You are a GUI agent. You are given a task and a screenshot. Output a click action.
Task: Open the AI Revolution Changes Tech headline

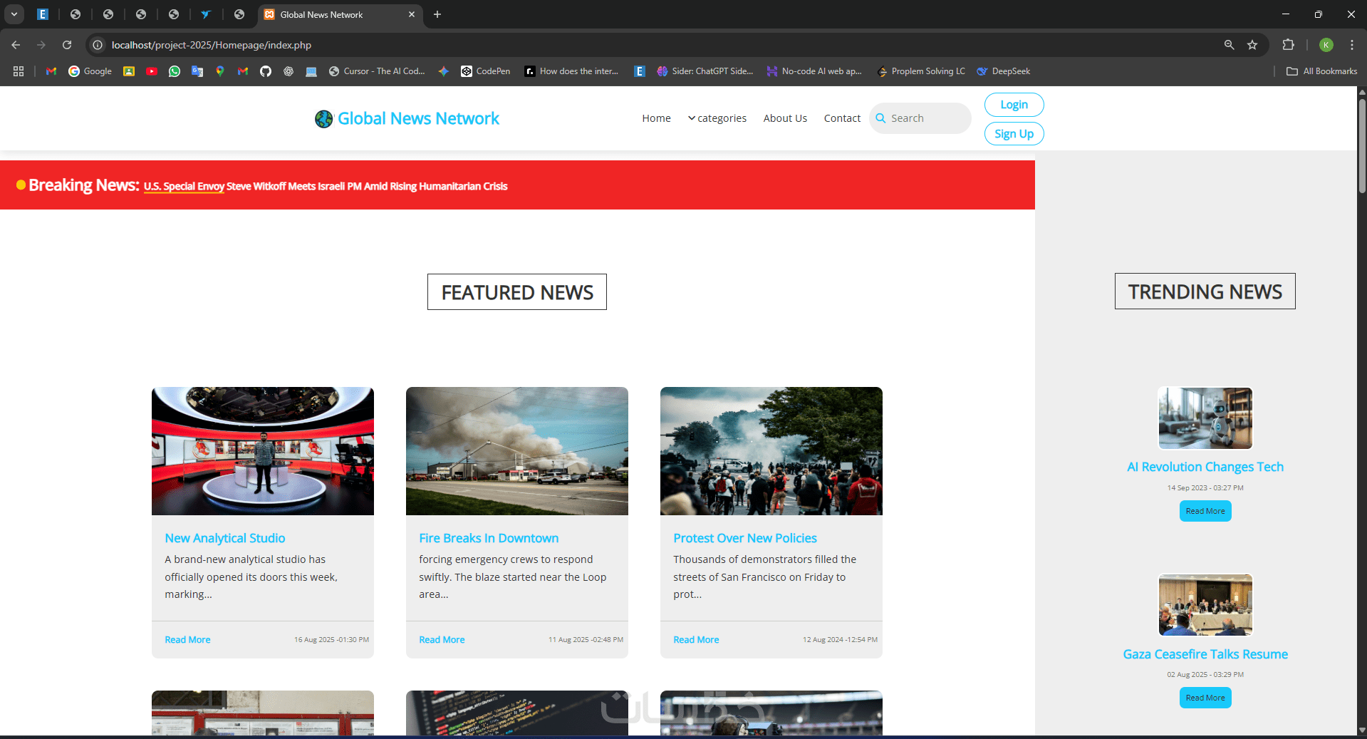1205,467
